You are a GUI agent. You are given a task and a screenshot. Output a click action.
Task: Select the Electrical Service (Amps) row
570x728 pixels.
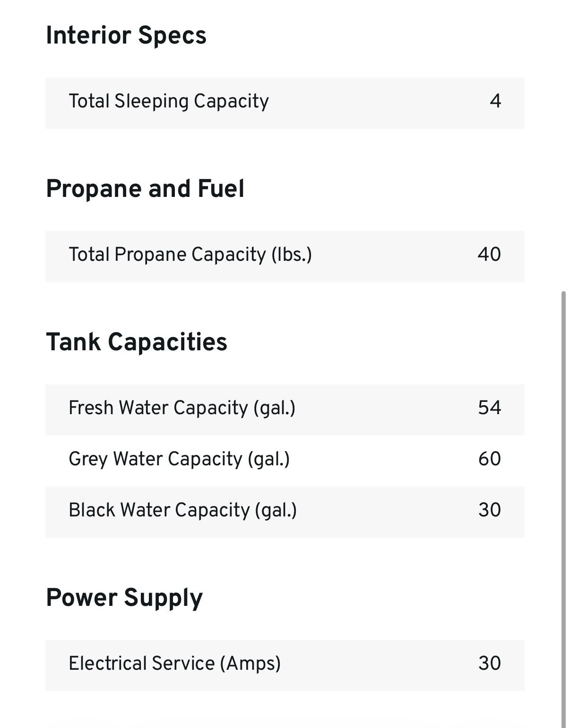(285, 666)
